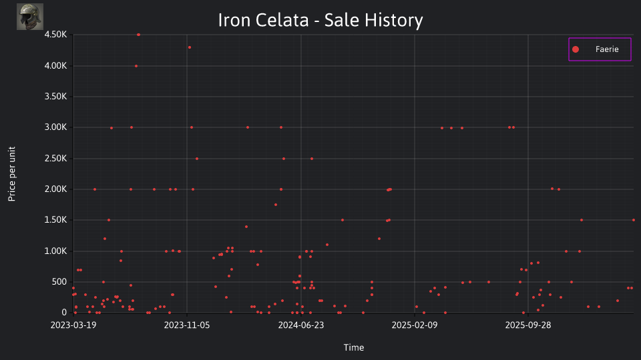Click the 500 y-axis tick label
This screenshot has width=641, height=360.
(59, 281)
